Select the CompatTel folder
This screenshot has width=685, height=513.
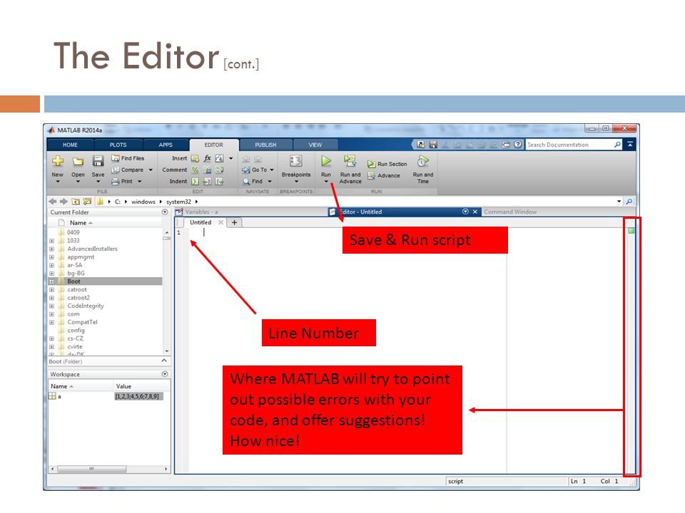(x=82, y=322)
